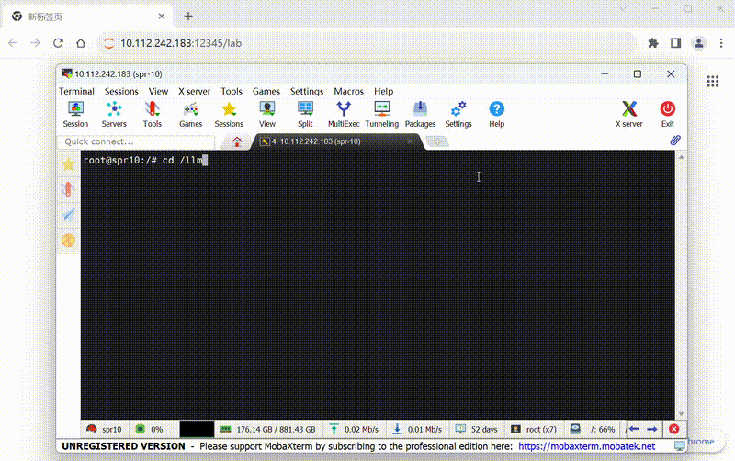
Task: Open the sidebar tools knife icon
Action: click(68, 189)
